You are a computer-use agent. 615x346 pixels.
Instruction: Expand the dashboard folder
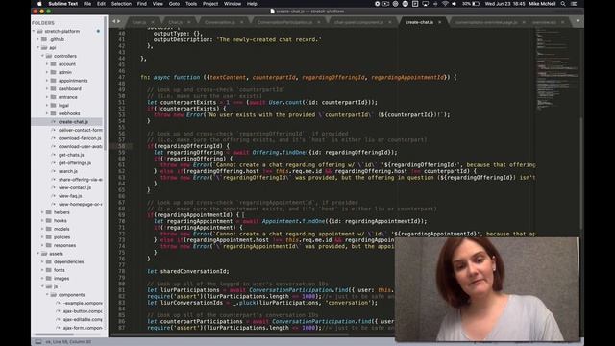(x=47, y=88)
